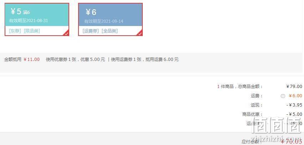Click the shipping fee info icon

click(x=283, y=96)
